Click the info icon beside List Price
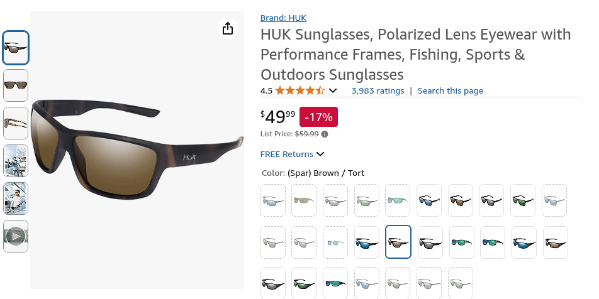The width and height of the screenshot is (599, 299). pyautogui.click(x=325, y=134)
